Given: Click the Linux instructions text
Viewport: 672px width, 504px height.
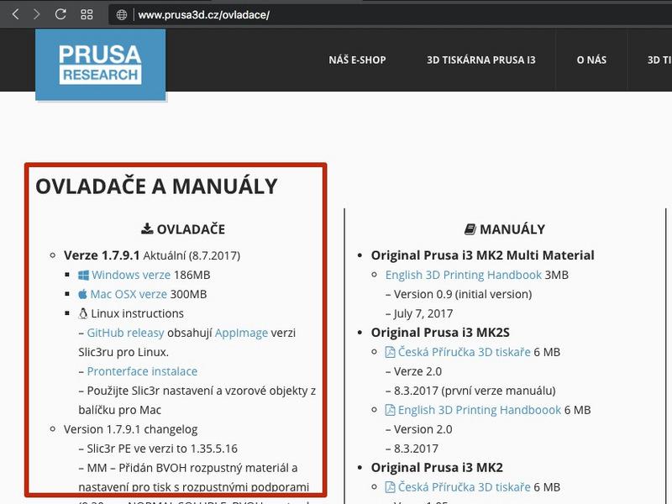Looking at the screenshot, I should tap(137, 313).
